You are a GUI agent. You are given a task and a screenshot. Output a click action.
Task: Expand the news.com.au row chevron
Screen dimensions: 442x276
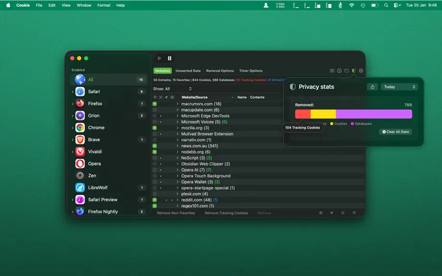pyautogui.click(x=177, y=146)
